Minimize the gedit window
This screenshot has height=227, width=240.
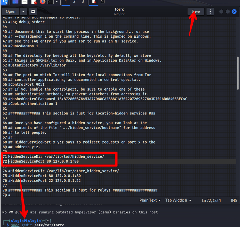point(221,12)
